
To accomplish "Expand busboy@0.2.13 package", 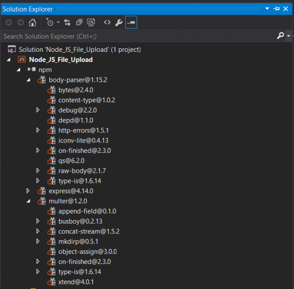I will click(x=38, y=221).
